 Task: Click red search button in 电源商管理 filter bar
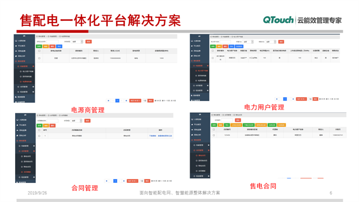(89, 42)
